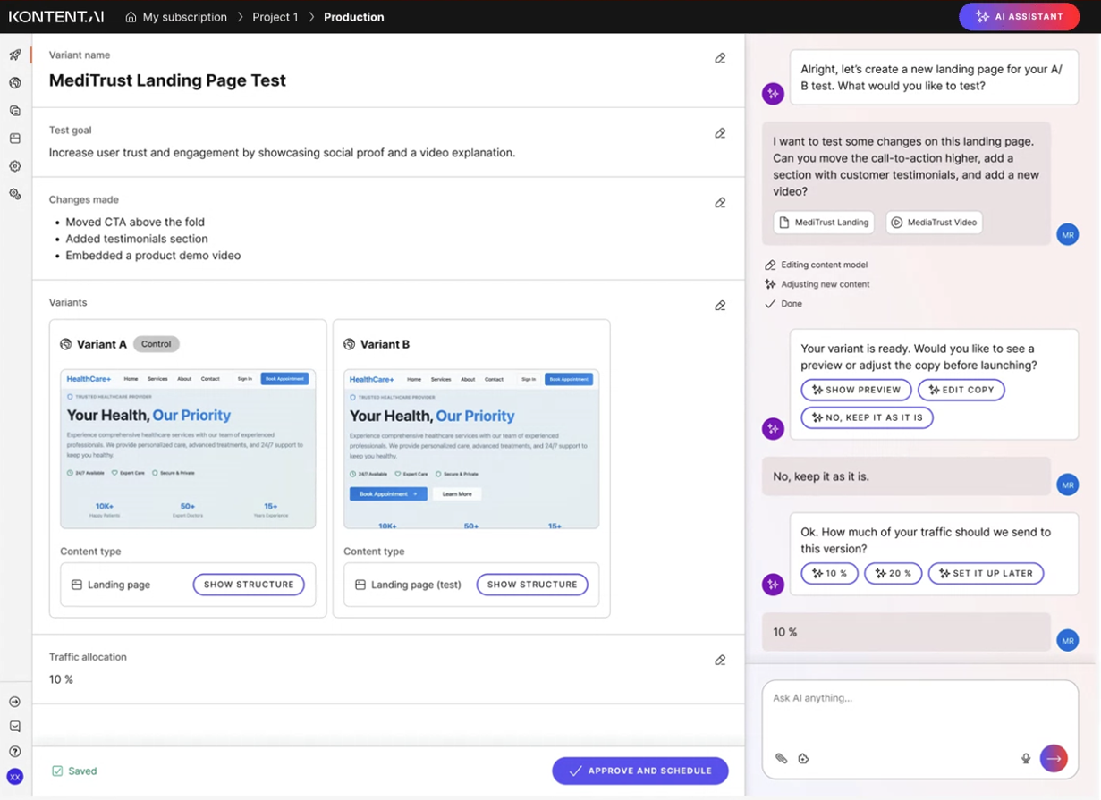This screenshot has width=1101, height=800.
Task: Click the Project 1 breadcrumb
Action: (x=275, y=17)
